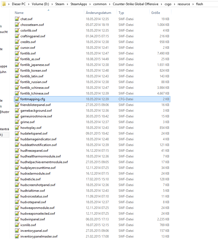Screen dimensions: 218x240
Task: Select hudplayercounttime.swf in the list
Action: (x=38, y=168)
